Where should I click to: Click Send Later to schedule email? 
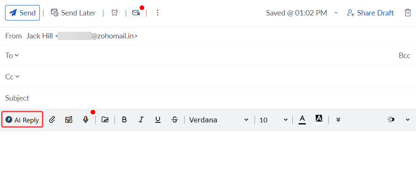(x=73, y=13)
